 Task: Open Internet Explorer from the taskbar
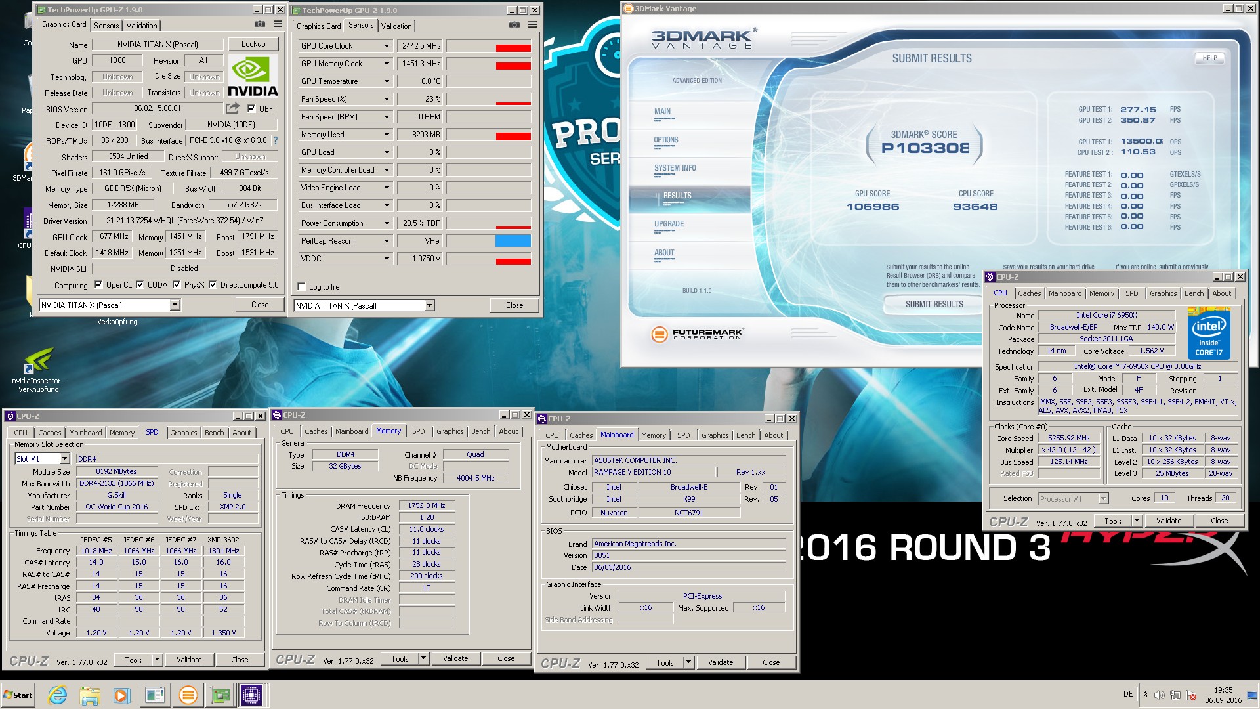pos(58,695)
